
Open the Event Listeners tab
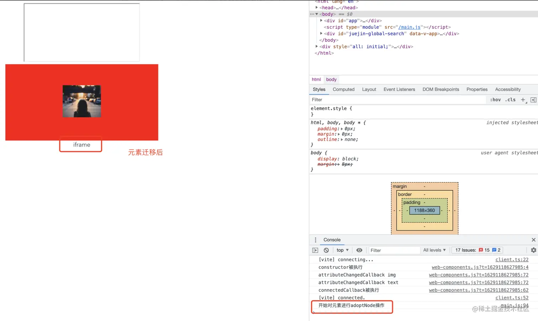click(x=399, y=89)
